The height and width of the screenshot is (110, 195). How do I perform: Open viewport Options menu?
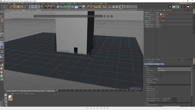point(24,10)
